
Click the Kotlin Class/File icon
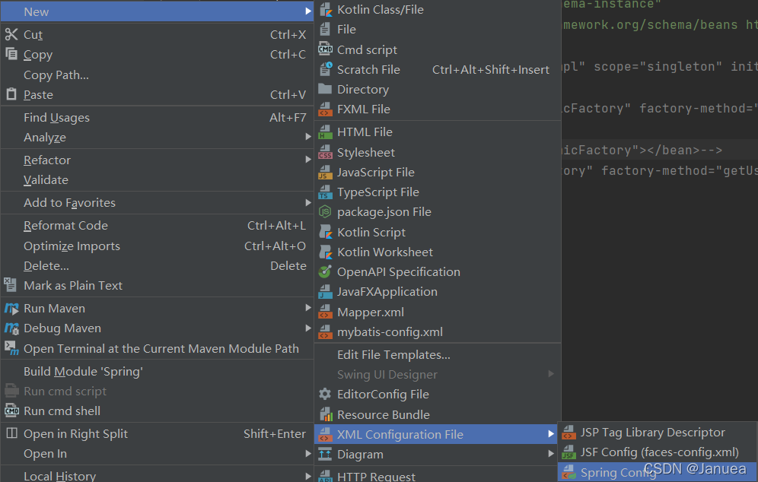click(x=325, y=10)
